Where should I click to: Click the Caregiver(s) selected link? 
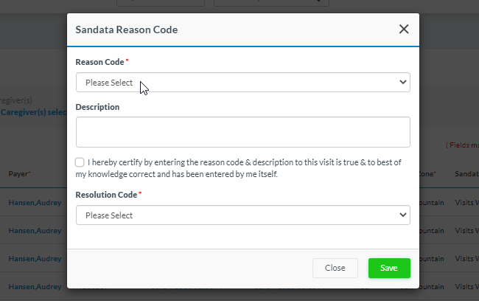(x=33, y=112)
